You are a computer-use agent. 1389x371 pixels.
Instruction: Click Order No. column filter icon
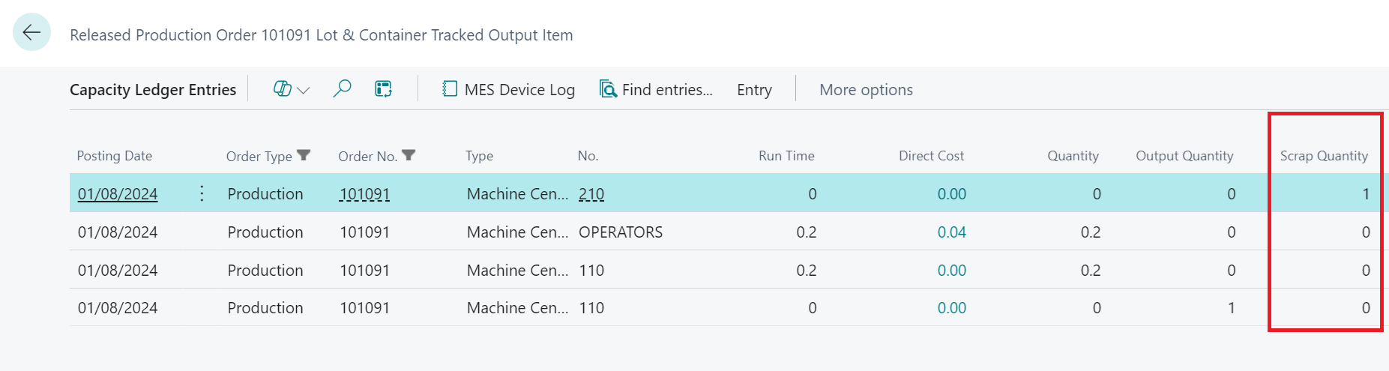click(409, 155)
